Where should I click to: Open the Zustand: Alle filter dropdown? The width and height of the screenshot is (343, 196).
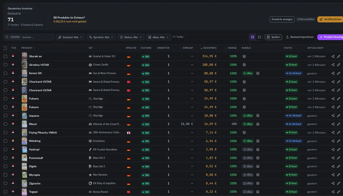pos(70,37)
